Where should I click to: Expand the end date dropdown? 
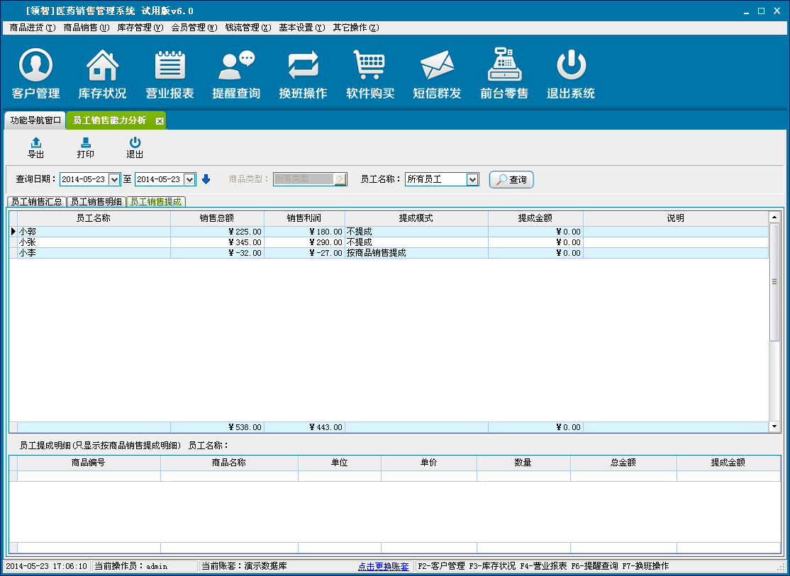pos(189,180)
